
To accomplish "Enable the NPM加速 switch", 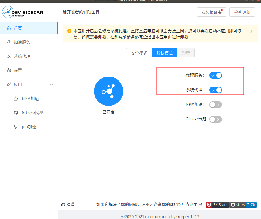I will point(216,105).
